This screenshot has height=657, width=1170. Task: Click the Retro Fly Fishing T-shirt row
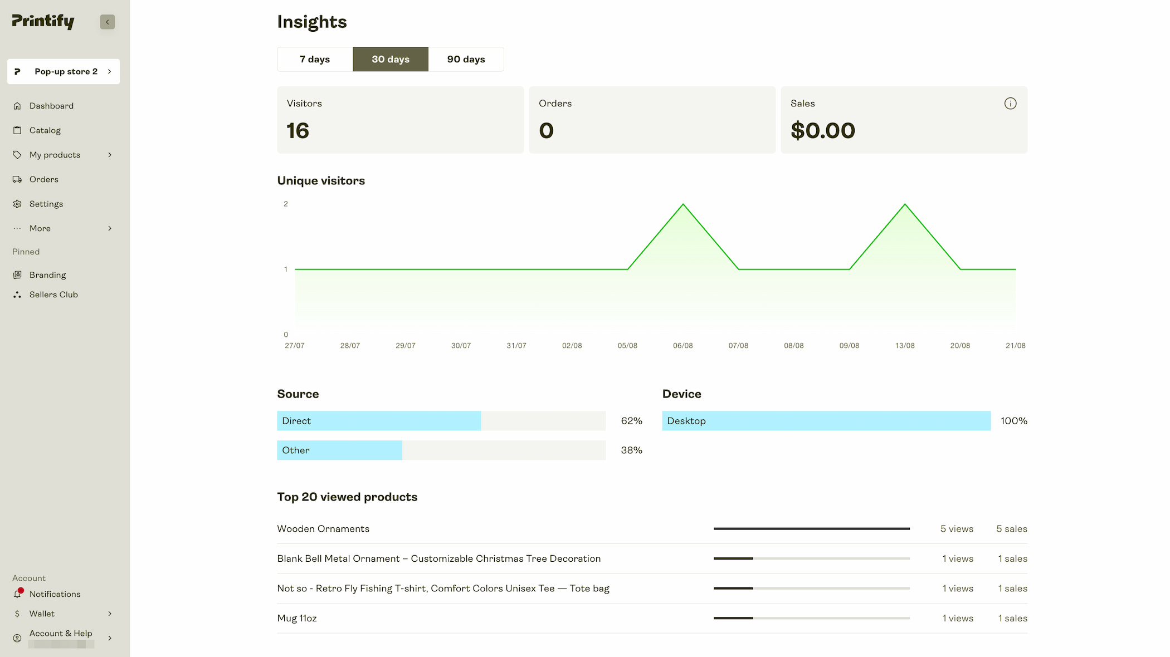(x=652, y=589)
